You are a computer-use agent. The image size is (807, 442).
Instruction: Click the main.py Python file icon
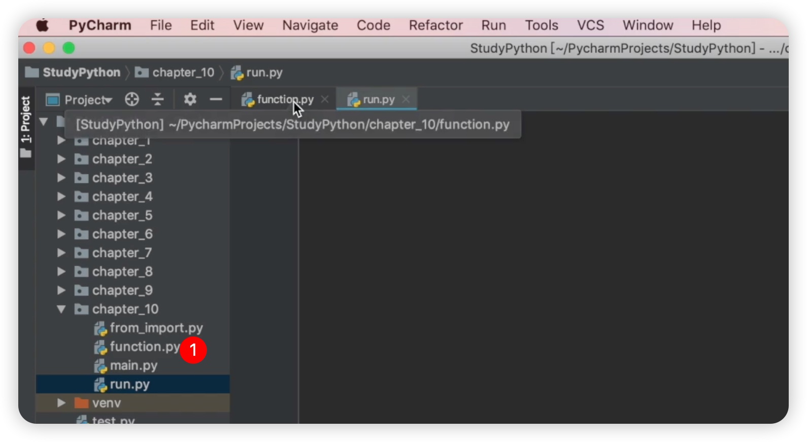(100, 366)
